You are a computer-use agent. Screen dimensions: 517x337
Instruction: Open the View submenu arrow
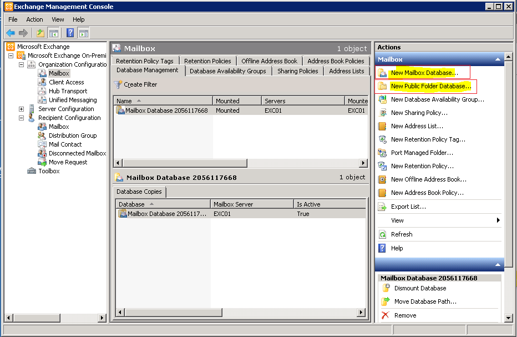(498, 220)
